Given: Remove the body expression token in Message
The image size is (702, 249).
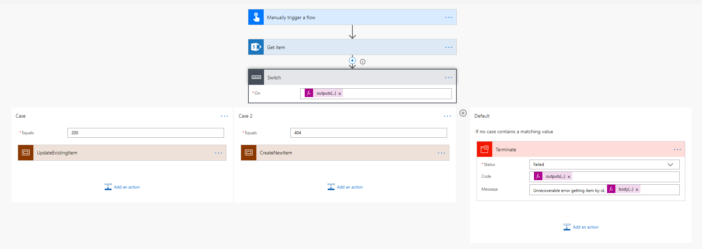Looking at the screenshot, I should 637,190.
